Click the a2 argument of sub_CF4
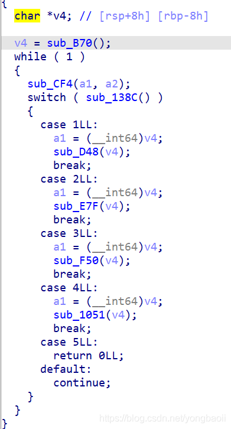 point(112,84)
